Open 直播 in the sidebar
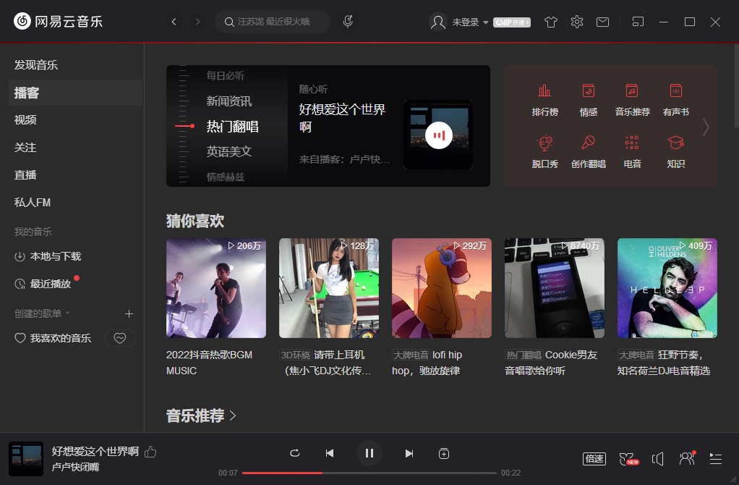This screenshot has width=739, height=485. pos(25,174)
